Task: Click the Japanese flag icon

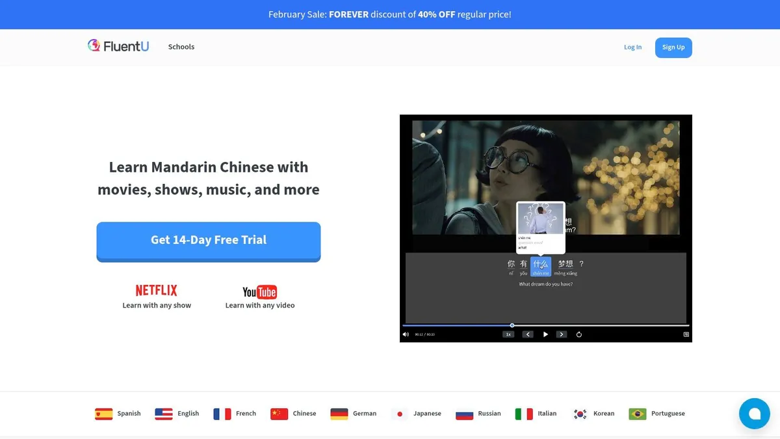Action: (400, 414)
